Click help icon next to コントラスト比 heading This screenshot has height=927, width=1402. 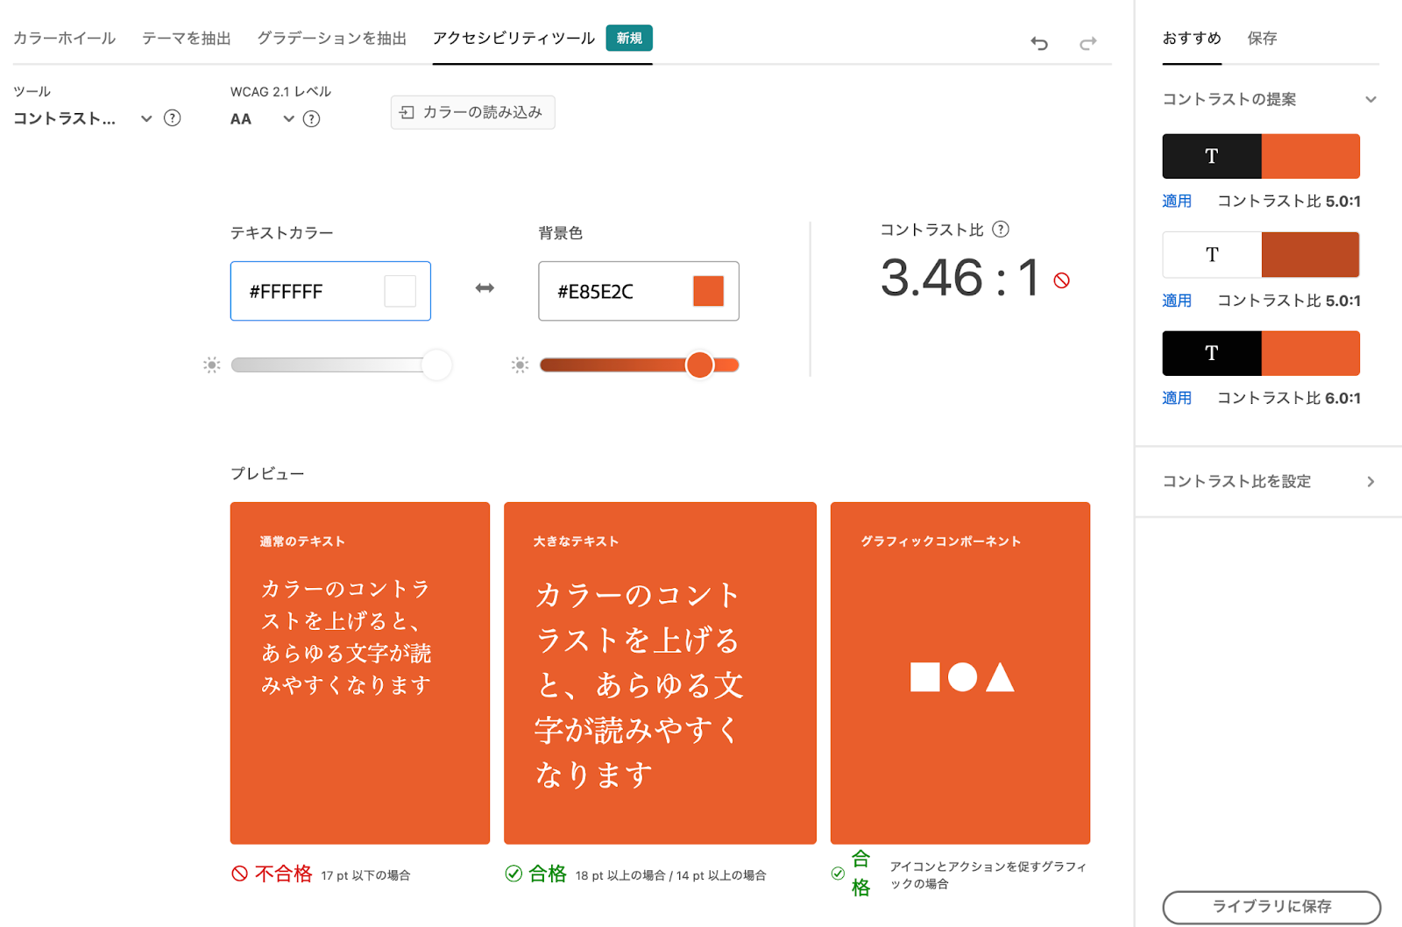pos(1001,230)
